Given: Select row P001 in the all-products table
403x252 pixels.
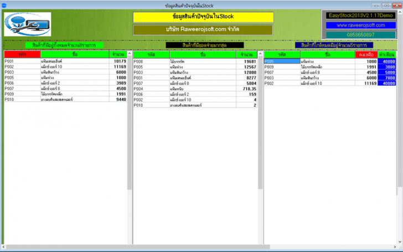Looking at the screenshot, I should [x=65, y=61].
